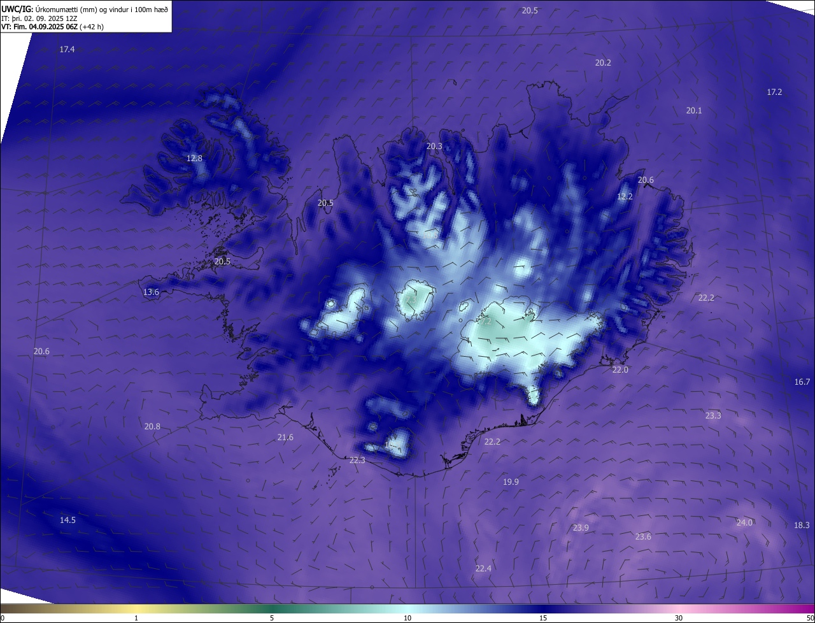This screenshot has height=623, width=815.
Task: Click the color scale label 30
Action: [679, 618]
